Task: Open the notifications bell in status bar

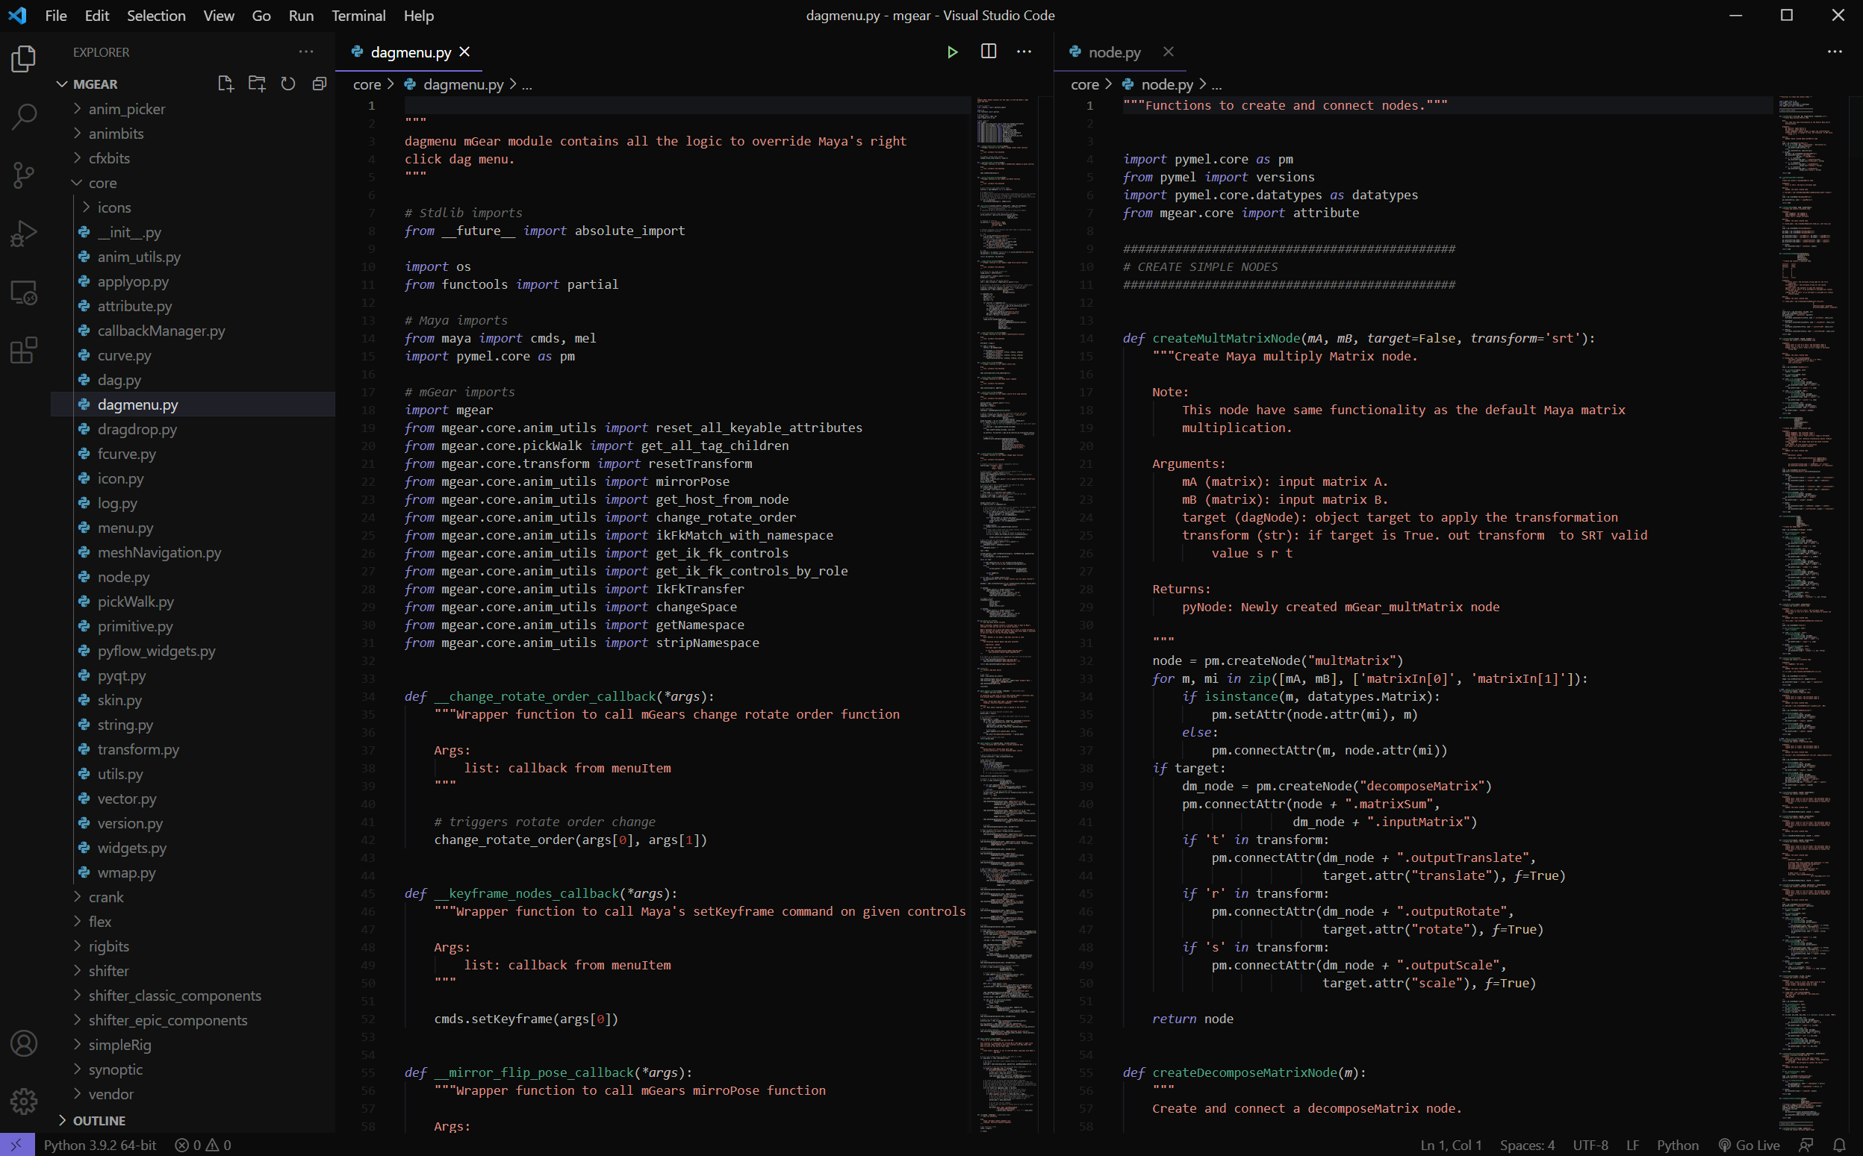Action: coord(1839,1145)
